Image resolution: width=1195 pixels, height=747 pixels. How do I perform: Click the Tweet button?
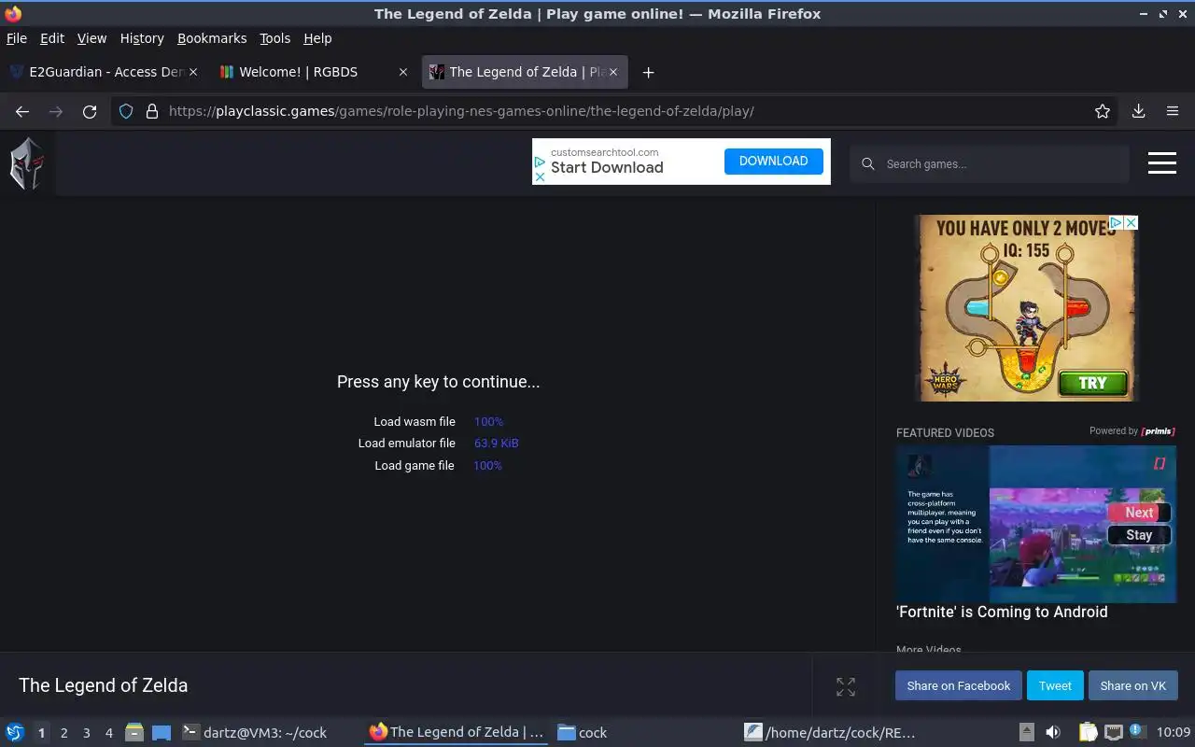pos(1055,685)
